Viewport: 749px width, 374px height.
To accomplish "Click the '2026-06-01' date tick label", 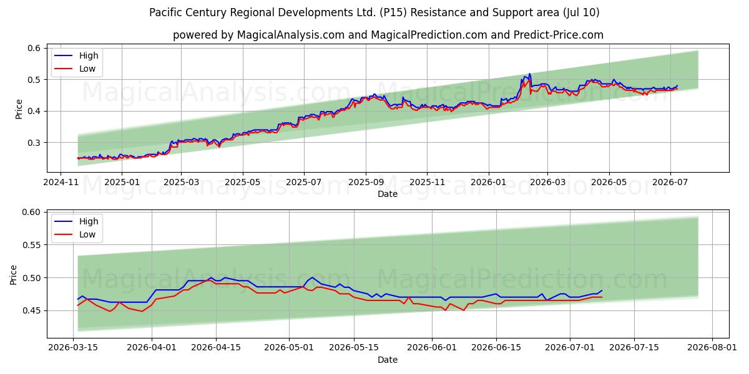I will click(433, 348).
